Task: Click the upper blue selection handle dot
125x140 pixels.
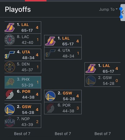Action: pyautogui.click(x=121, y=9)
